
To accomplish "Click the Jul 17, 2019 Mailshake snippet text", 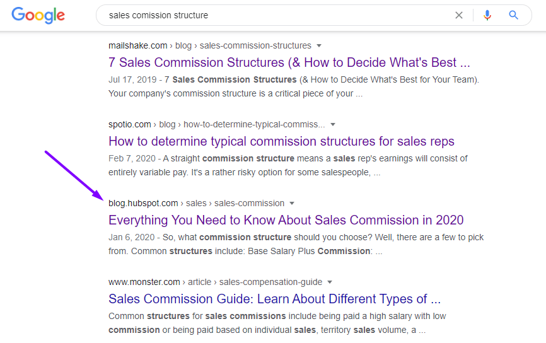I will pos(294,87).
